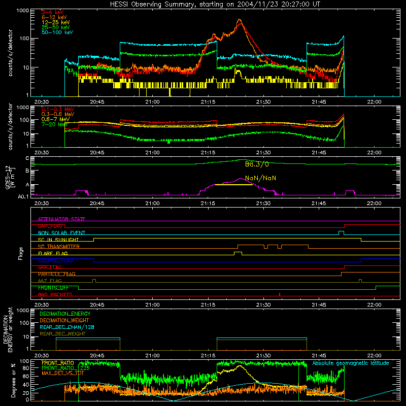Select the FRONTS_OFF flag label

(x=53, y=288)
